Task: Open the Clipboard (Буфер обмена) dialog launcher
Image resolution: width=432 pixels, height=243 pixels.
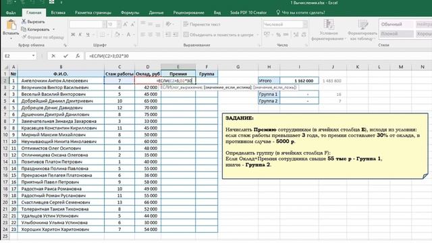Action: (x=65, y=45)
